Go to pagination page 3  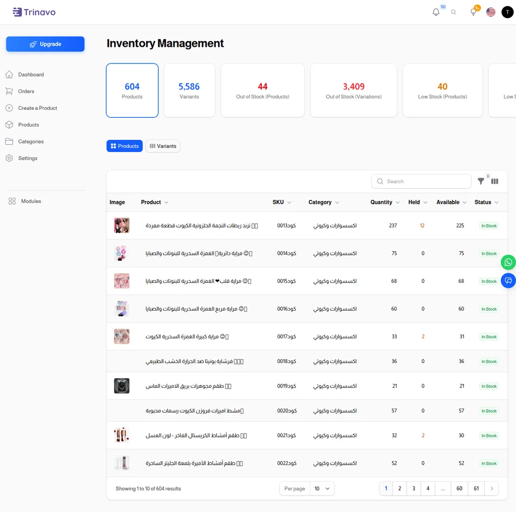(x=414, y=489)
